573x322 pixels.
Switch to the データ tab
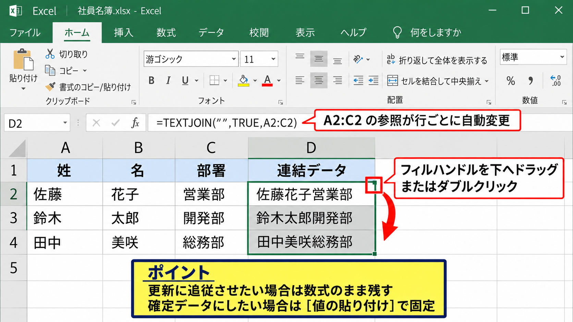point(211,33)
